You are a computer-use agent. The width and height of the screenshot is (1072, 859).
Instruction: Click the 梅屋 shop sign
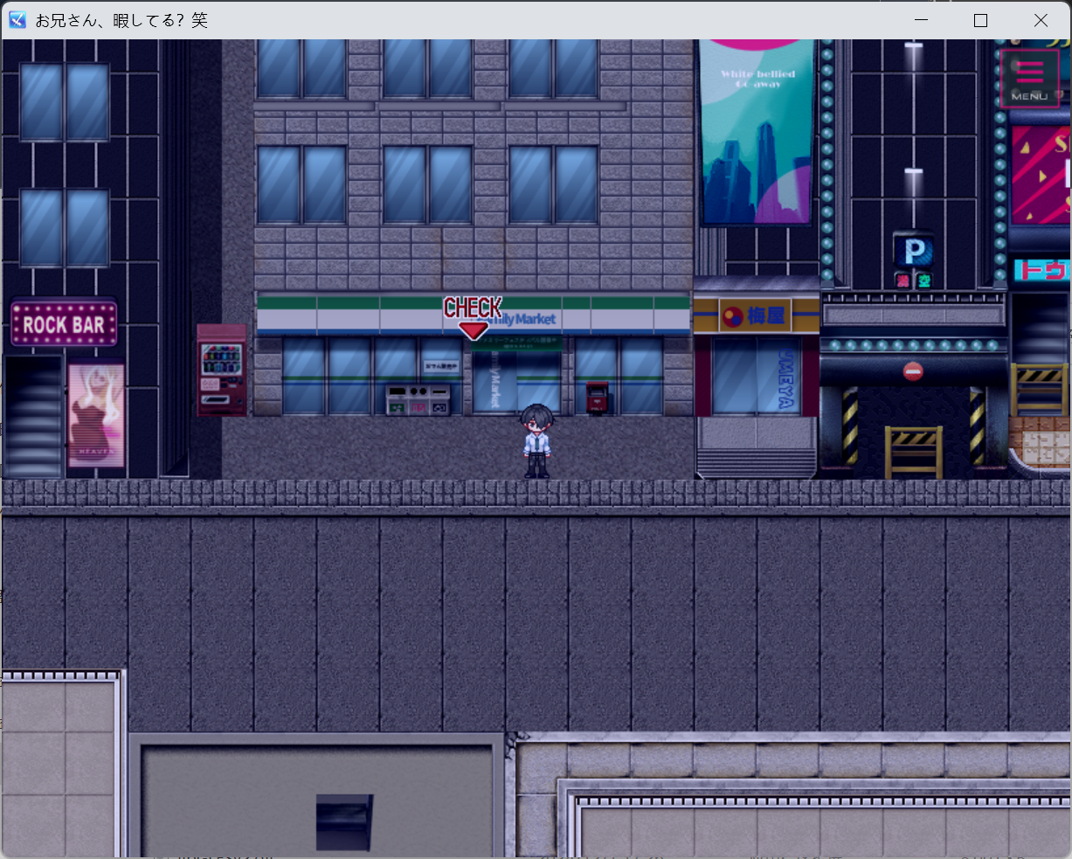(757, 315)
